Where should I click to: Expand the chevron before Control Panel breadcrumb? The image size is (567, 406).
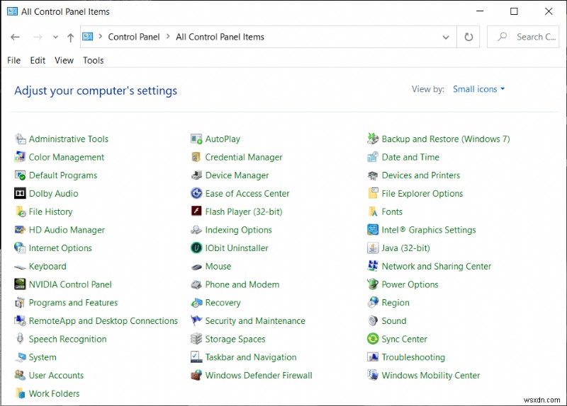coord(100,37)
